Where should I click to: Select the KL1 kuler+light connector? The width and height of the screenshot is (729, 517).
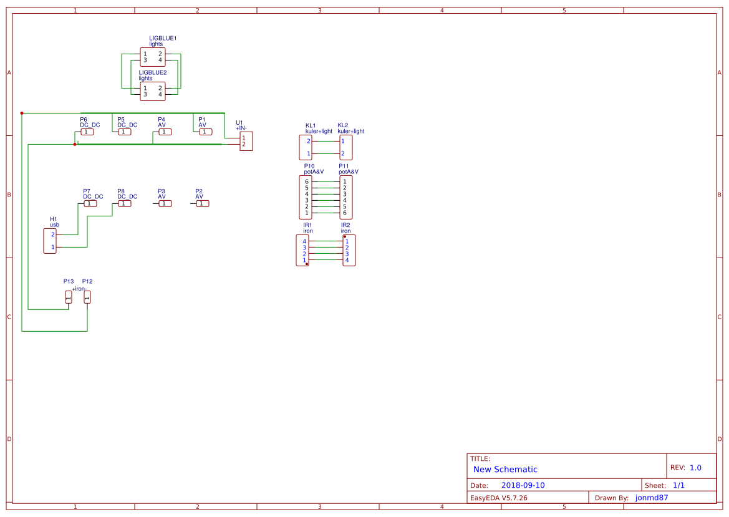pyautogui.click(x=307, y=147)
